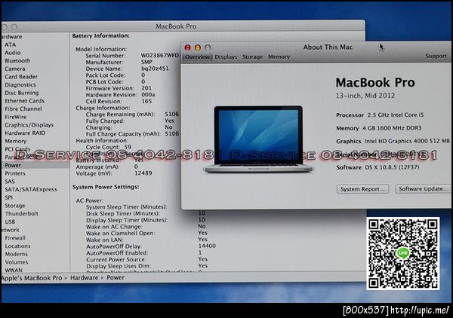The height and width of the screenshot is (318, 453).
Task: Click the 13-inch, Mid 2012 model text
Action: (x=365, y=96)
